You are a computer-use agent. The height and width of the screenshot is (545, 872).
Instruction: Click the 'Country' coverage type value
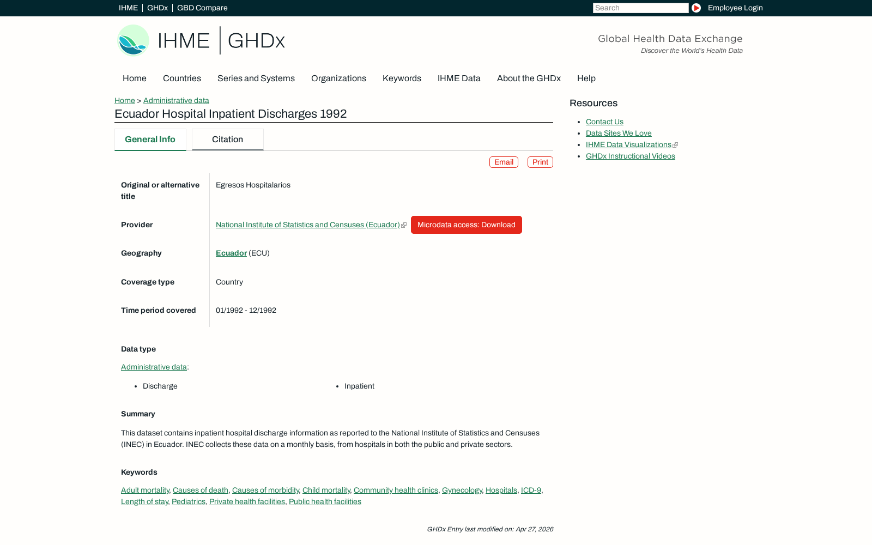[229, 282]
